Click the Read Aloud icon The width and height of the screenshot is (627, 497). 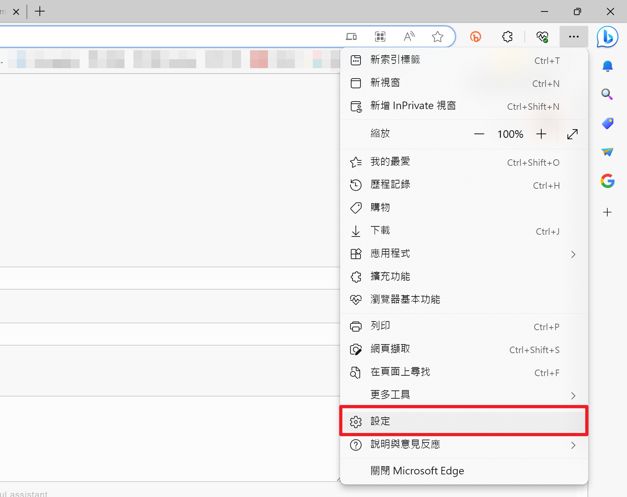point(409,37)
